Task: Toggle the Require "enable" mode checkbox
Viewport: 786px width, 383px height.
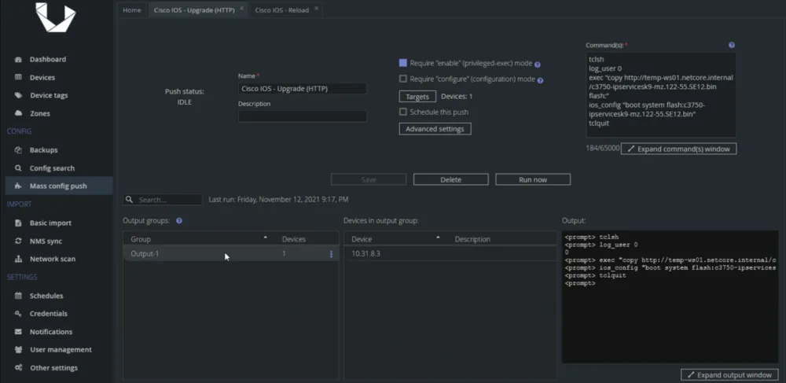Action: [x=403, y=63]
